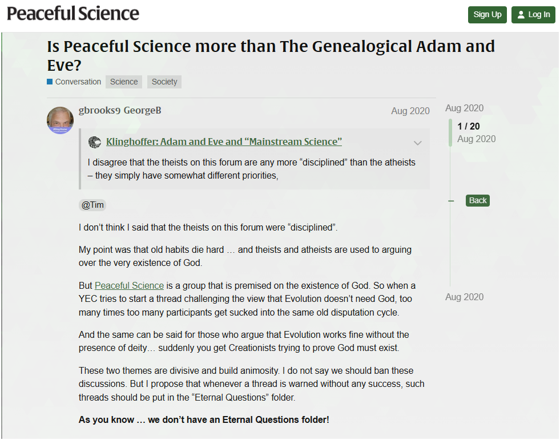
Task: Expand the quoted post with the chevron
Action: 418,143
